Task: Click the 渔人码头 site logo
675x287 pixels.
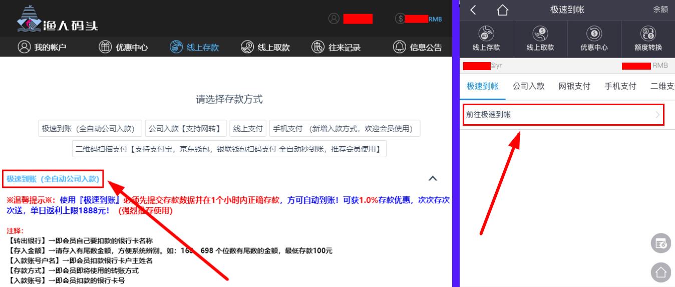Action: (58, 19)
